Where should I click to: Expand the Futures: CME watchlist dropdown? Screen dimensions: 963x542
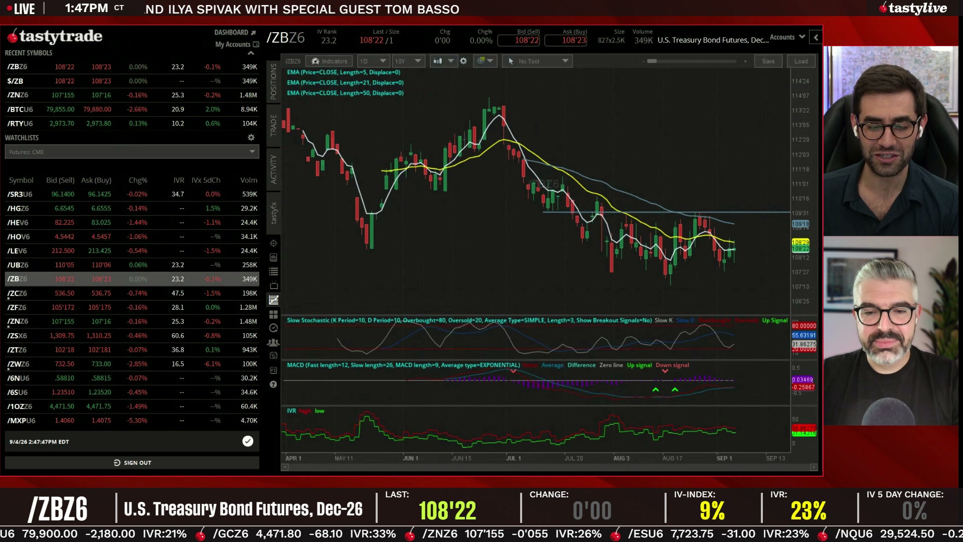[132, 152]
